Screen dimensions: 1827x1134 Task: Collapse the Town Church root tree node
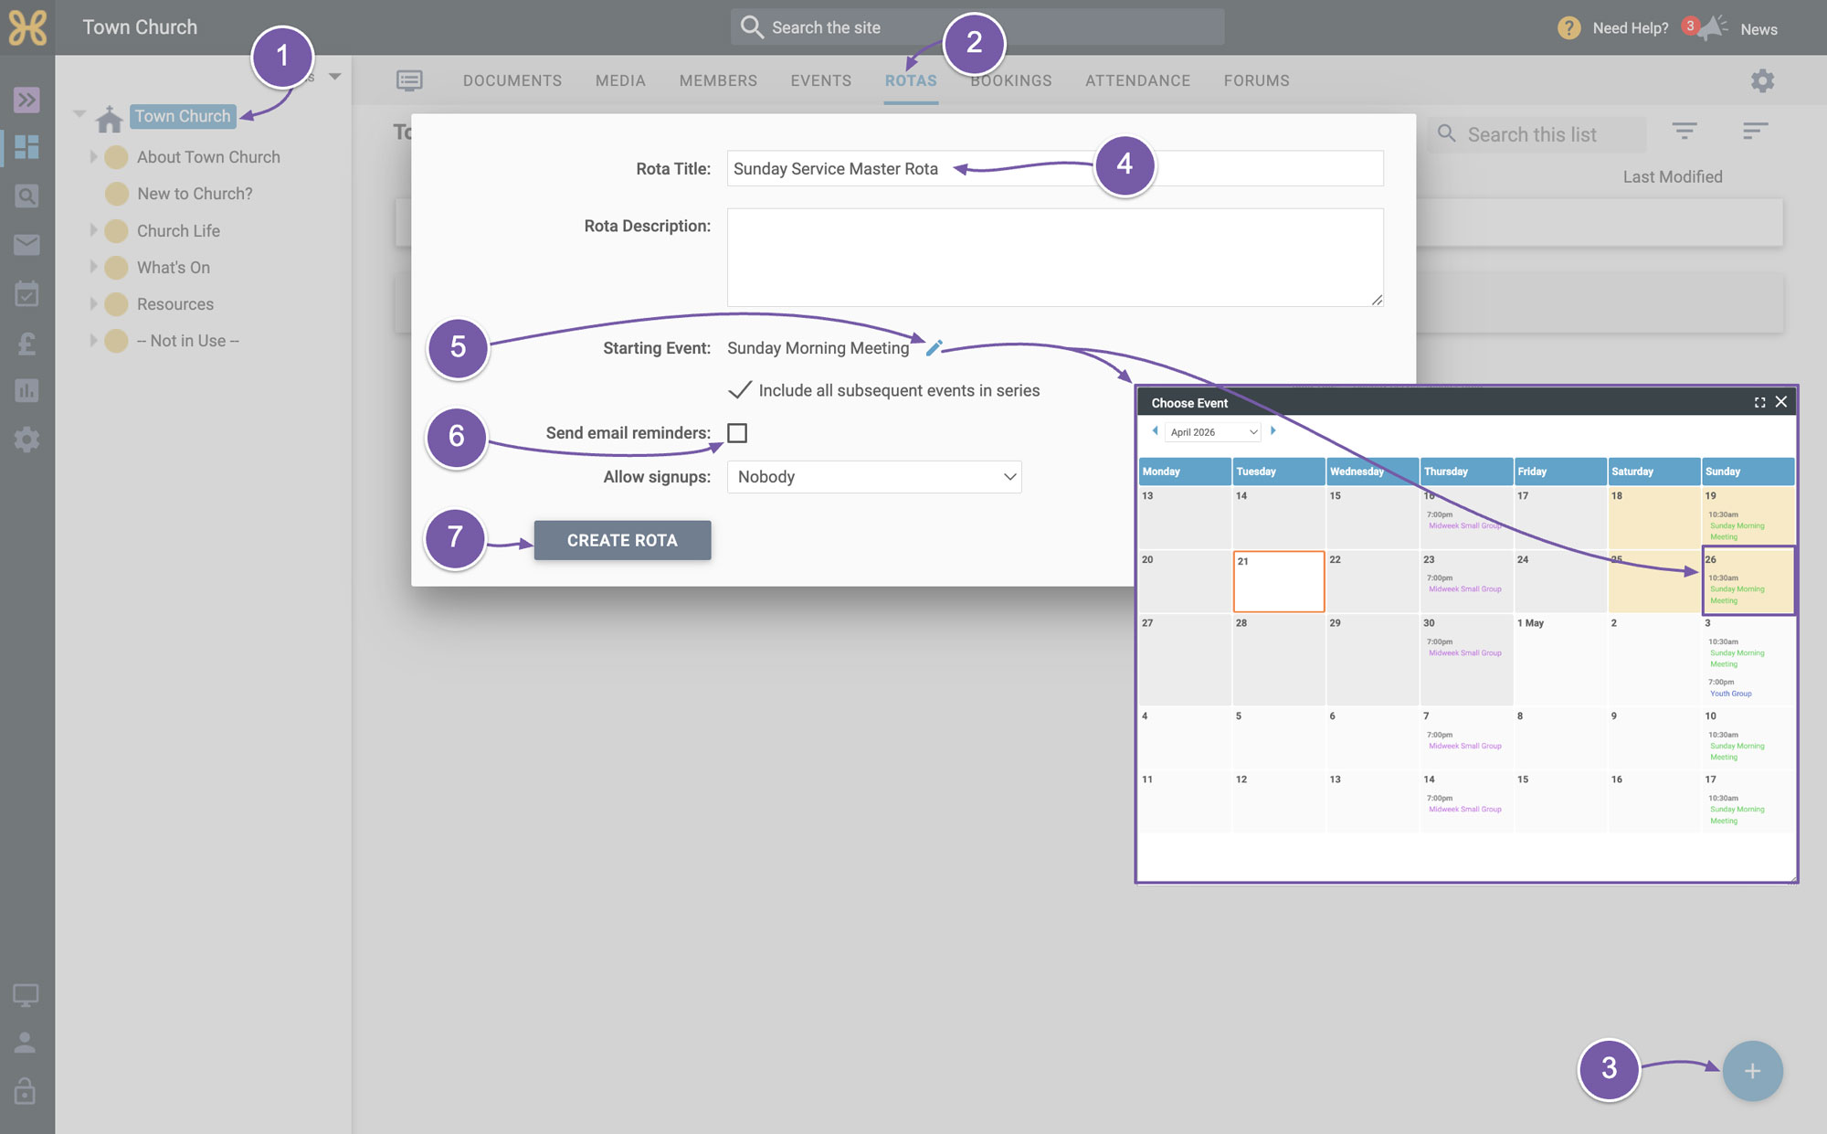79,114
